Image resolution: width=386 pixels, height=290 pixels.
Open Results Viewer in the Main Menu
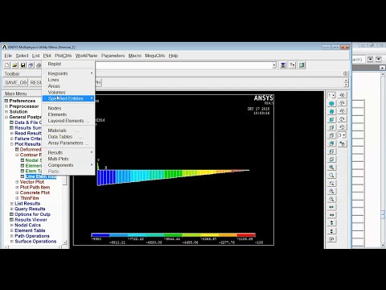(31, 220)
